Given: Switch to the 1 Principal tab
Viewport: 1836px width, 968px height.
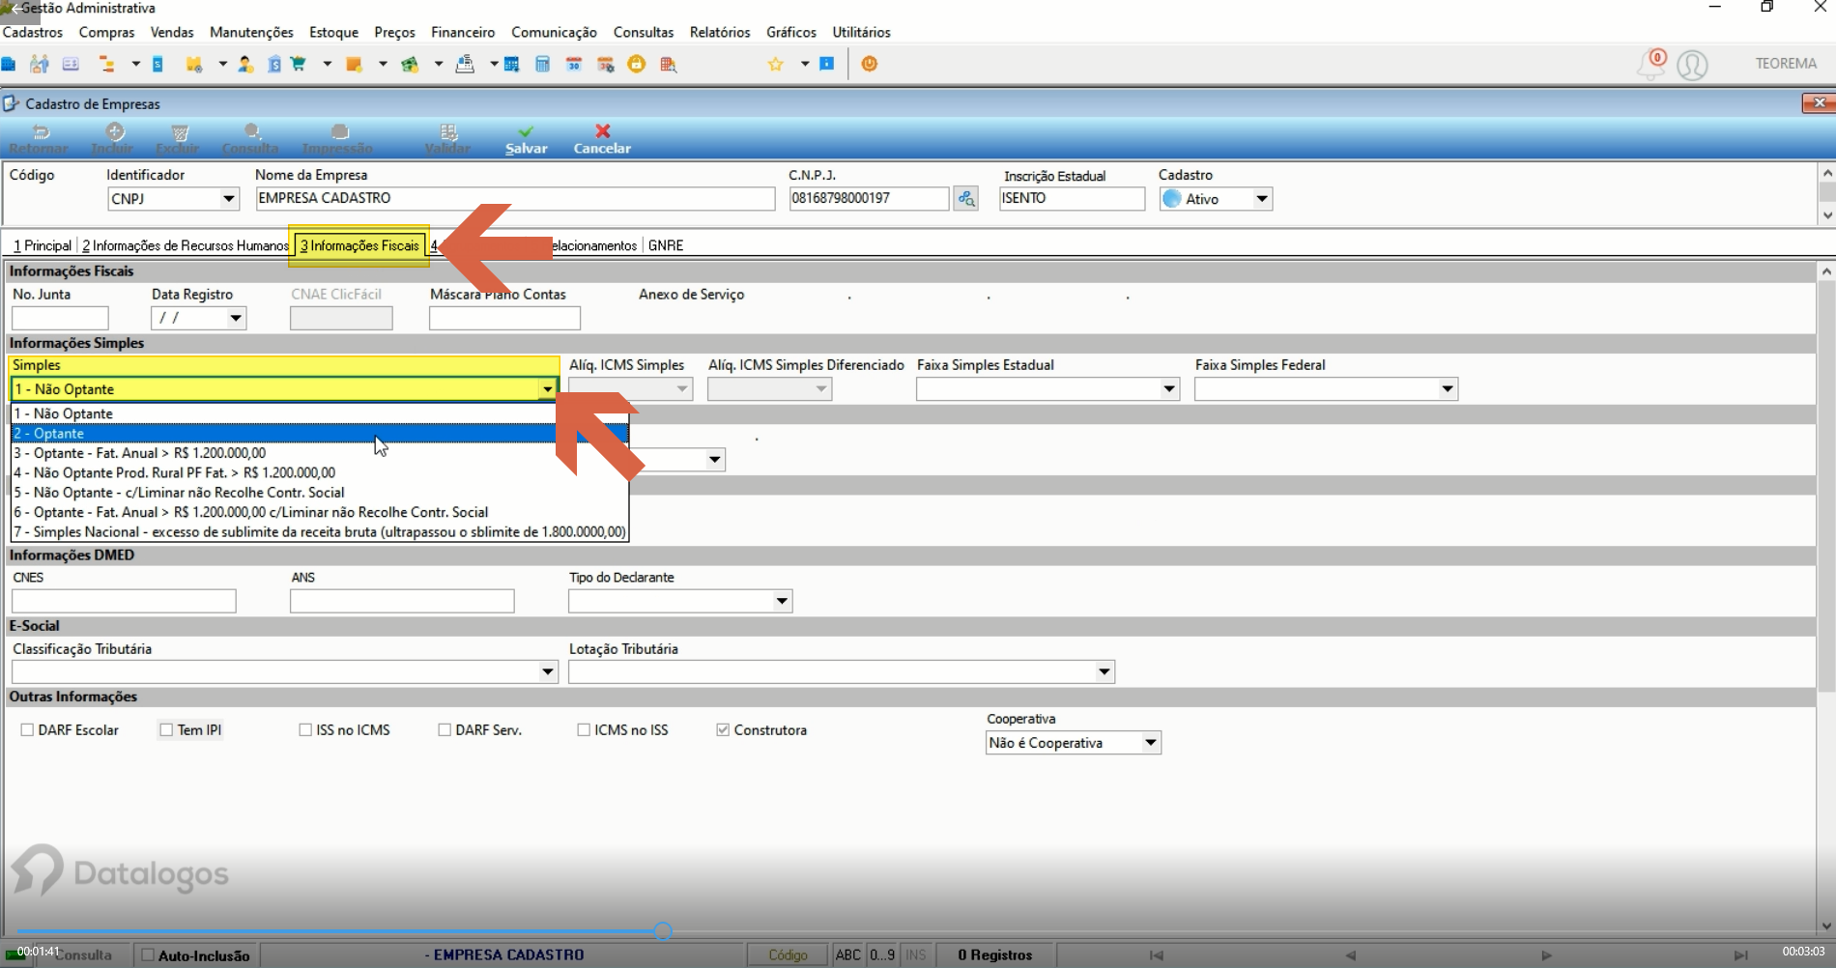Looking at the screenshot, I should pyautogui.click(x=43, y=245).
